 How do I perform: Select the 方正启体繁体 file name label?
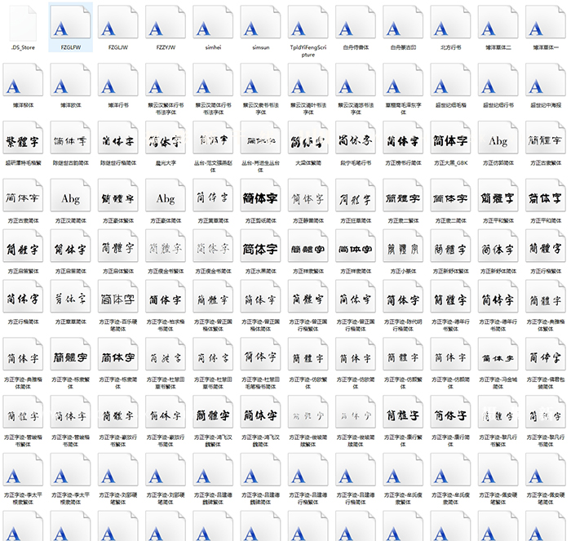(118, 271)
